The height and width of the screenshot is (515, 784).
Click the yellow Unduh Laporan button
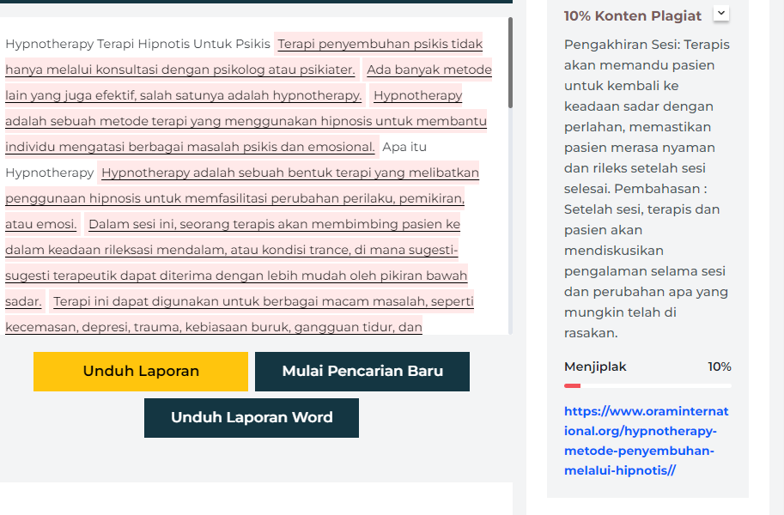point(141,372)
